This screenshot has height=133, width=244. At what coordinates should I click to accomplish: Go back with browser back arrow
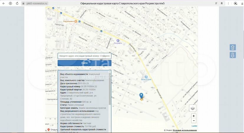tap(4, 3)
